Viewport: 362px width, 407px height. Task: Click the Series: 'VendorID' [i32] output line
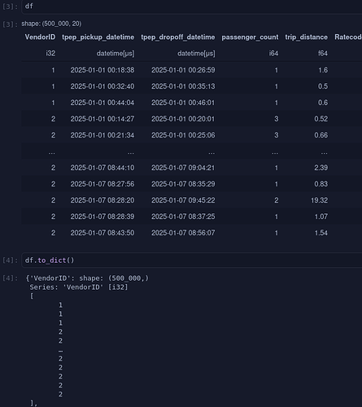(79, 287)
